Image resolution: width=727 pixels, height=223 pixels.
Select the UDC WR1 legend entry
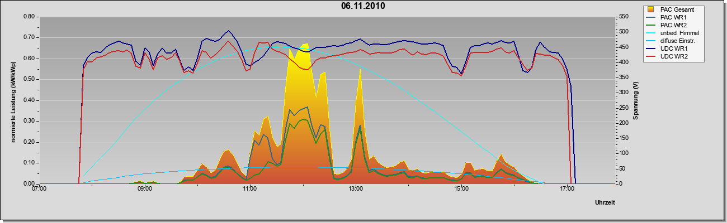pos(673,49)
